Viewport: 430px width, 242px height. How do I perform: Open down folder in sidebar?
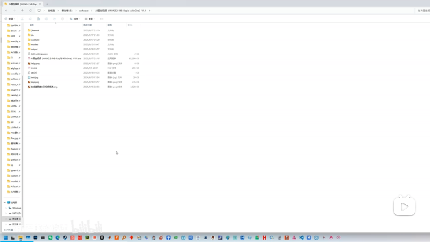[14, 31]
